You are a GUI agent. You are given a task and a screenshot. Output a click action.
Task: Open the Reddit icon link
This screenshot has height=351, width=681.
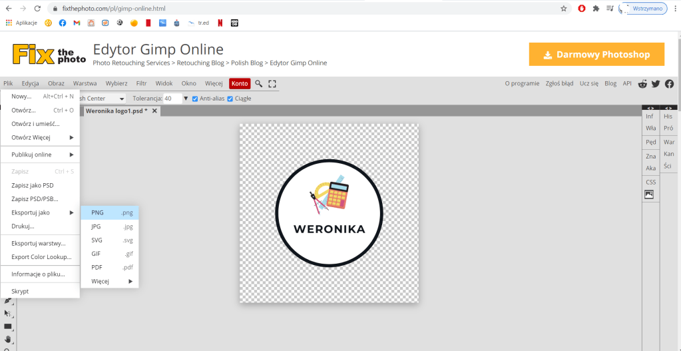(642, 84)
